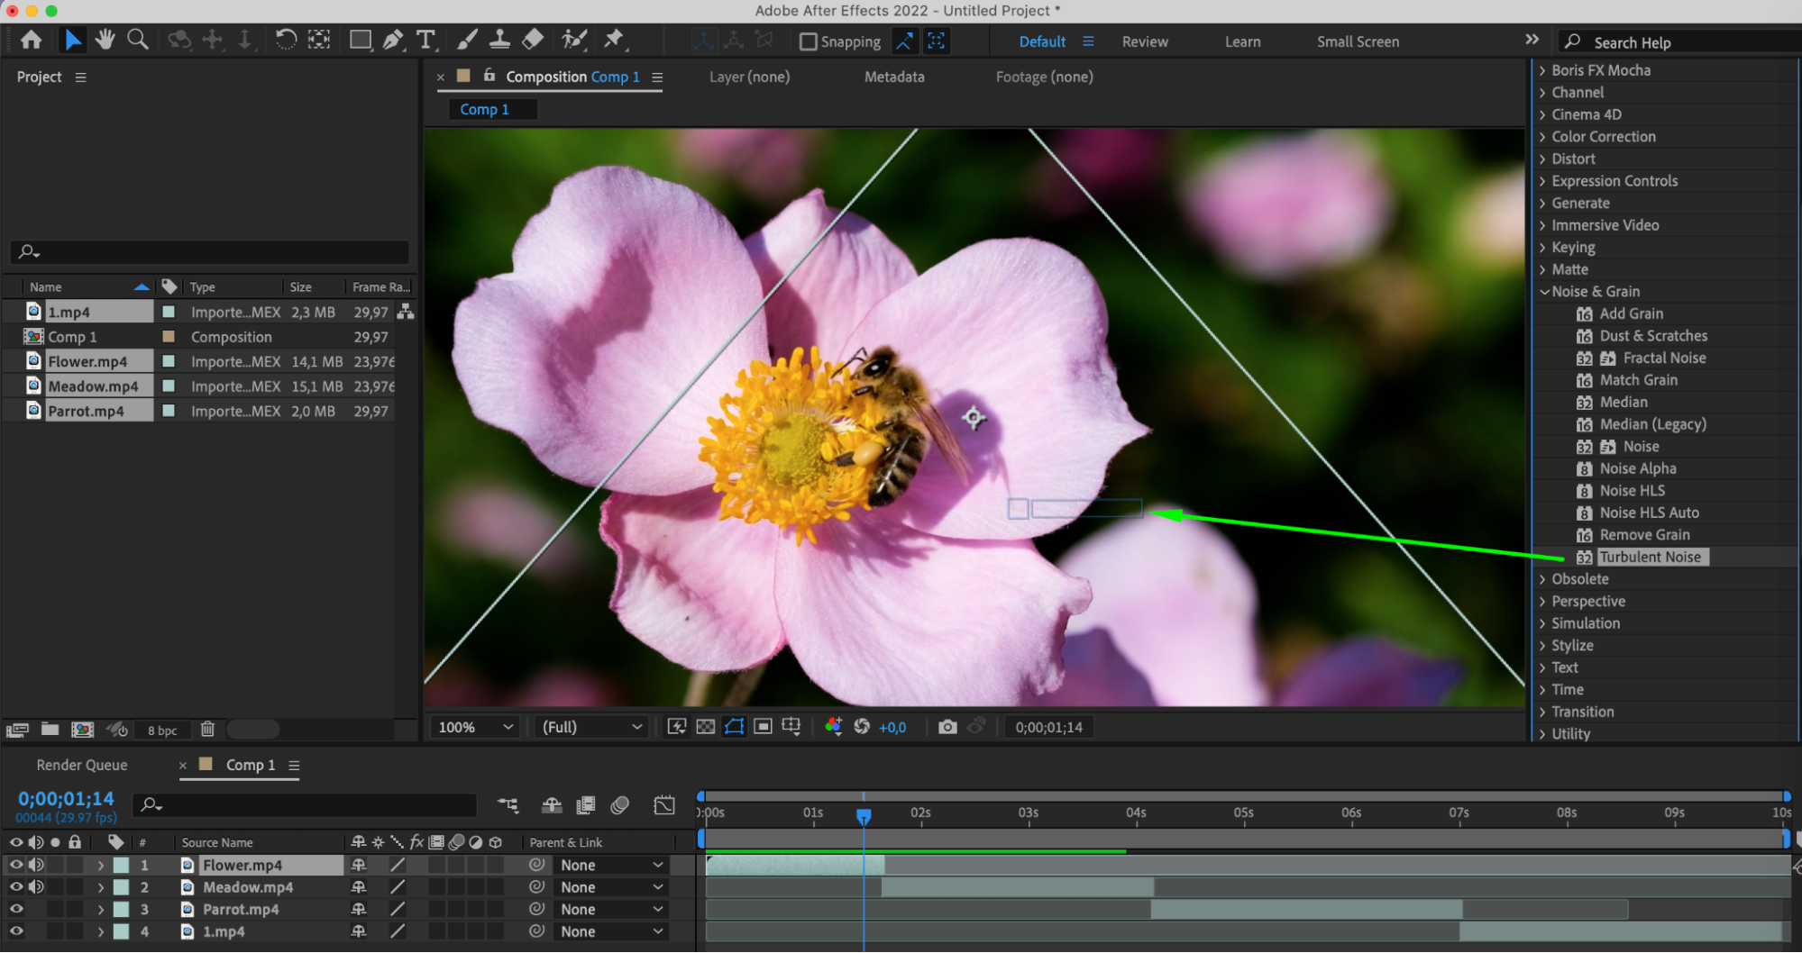Enable the Snapping checkbox

pyautogui.click(x=809, y=41)
